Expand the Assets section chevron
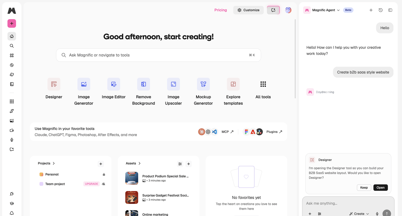Image resolution: width=402 pixels, height=216 pixels. pos(140,163)
